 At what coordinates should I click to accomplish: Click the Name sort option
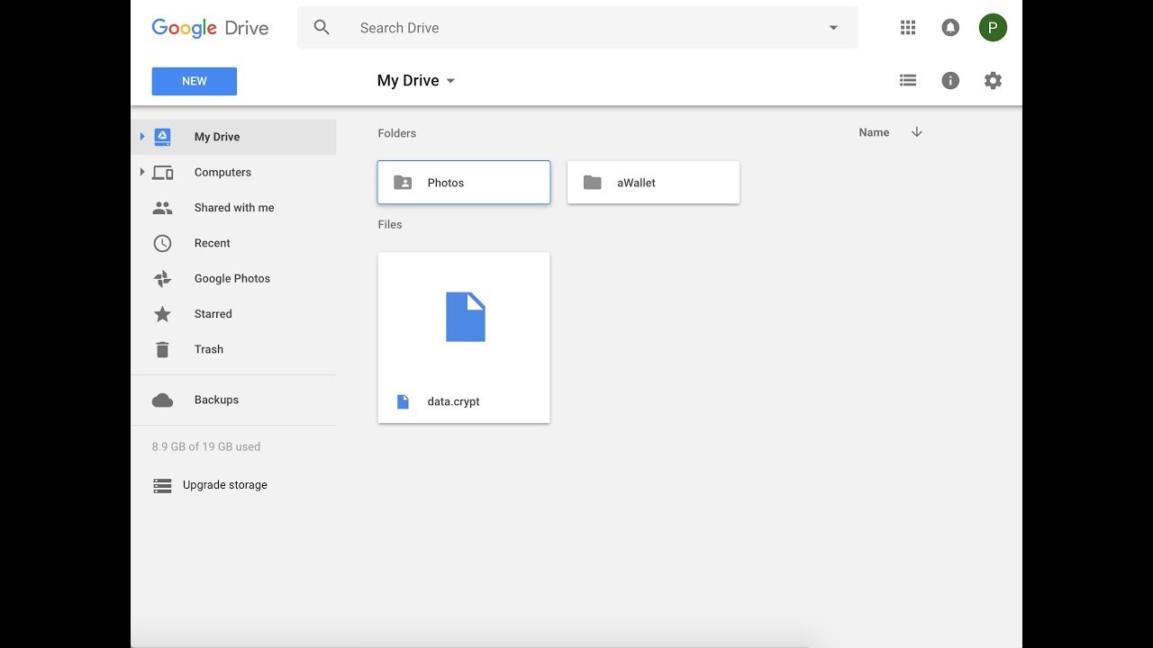[x=874, y=132]
